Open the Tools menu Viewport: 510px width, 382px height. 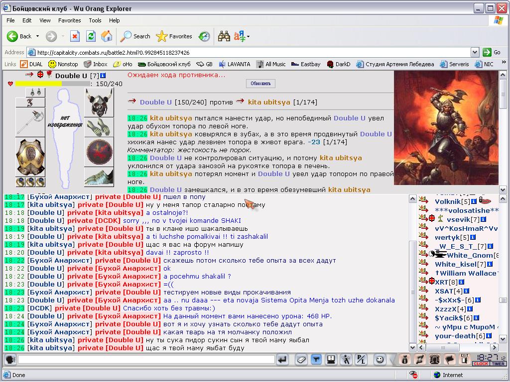95,20
